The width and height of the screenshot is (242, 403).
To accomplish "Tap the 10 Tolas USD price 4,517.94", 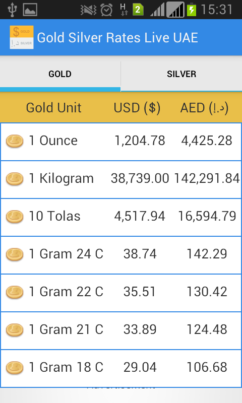I will (140, 216).
